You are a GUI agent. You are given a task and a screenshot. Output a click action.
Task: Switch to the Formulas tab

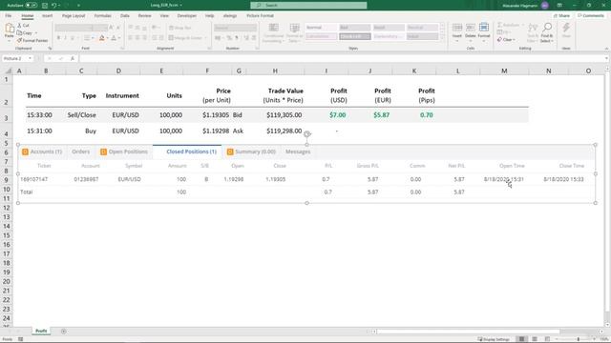(102, 16)
